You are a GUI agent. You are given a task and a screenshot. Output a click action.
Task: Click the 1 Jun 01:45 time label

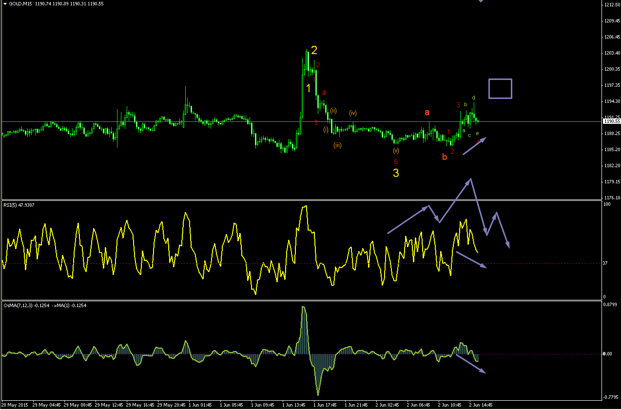[x=200, y=405]
